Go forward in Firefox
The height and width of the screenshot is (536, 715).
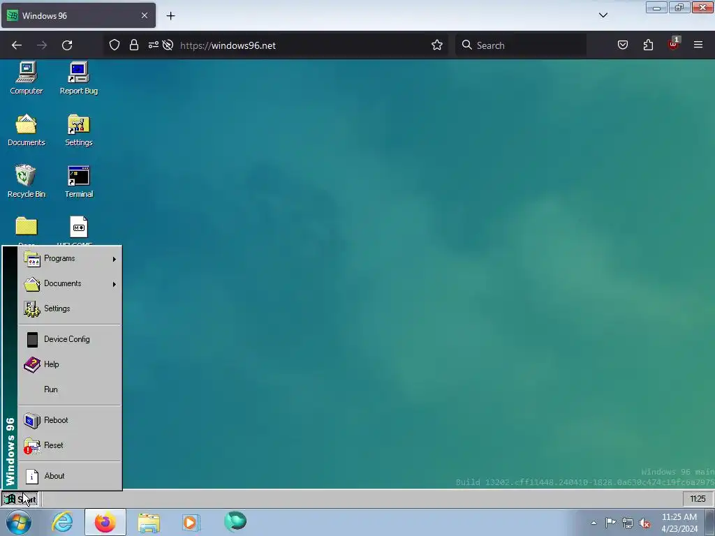[42, 45]
